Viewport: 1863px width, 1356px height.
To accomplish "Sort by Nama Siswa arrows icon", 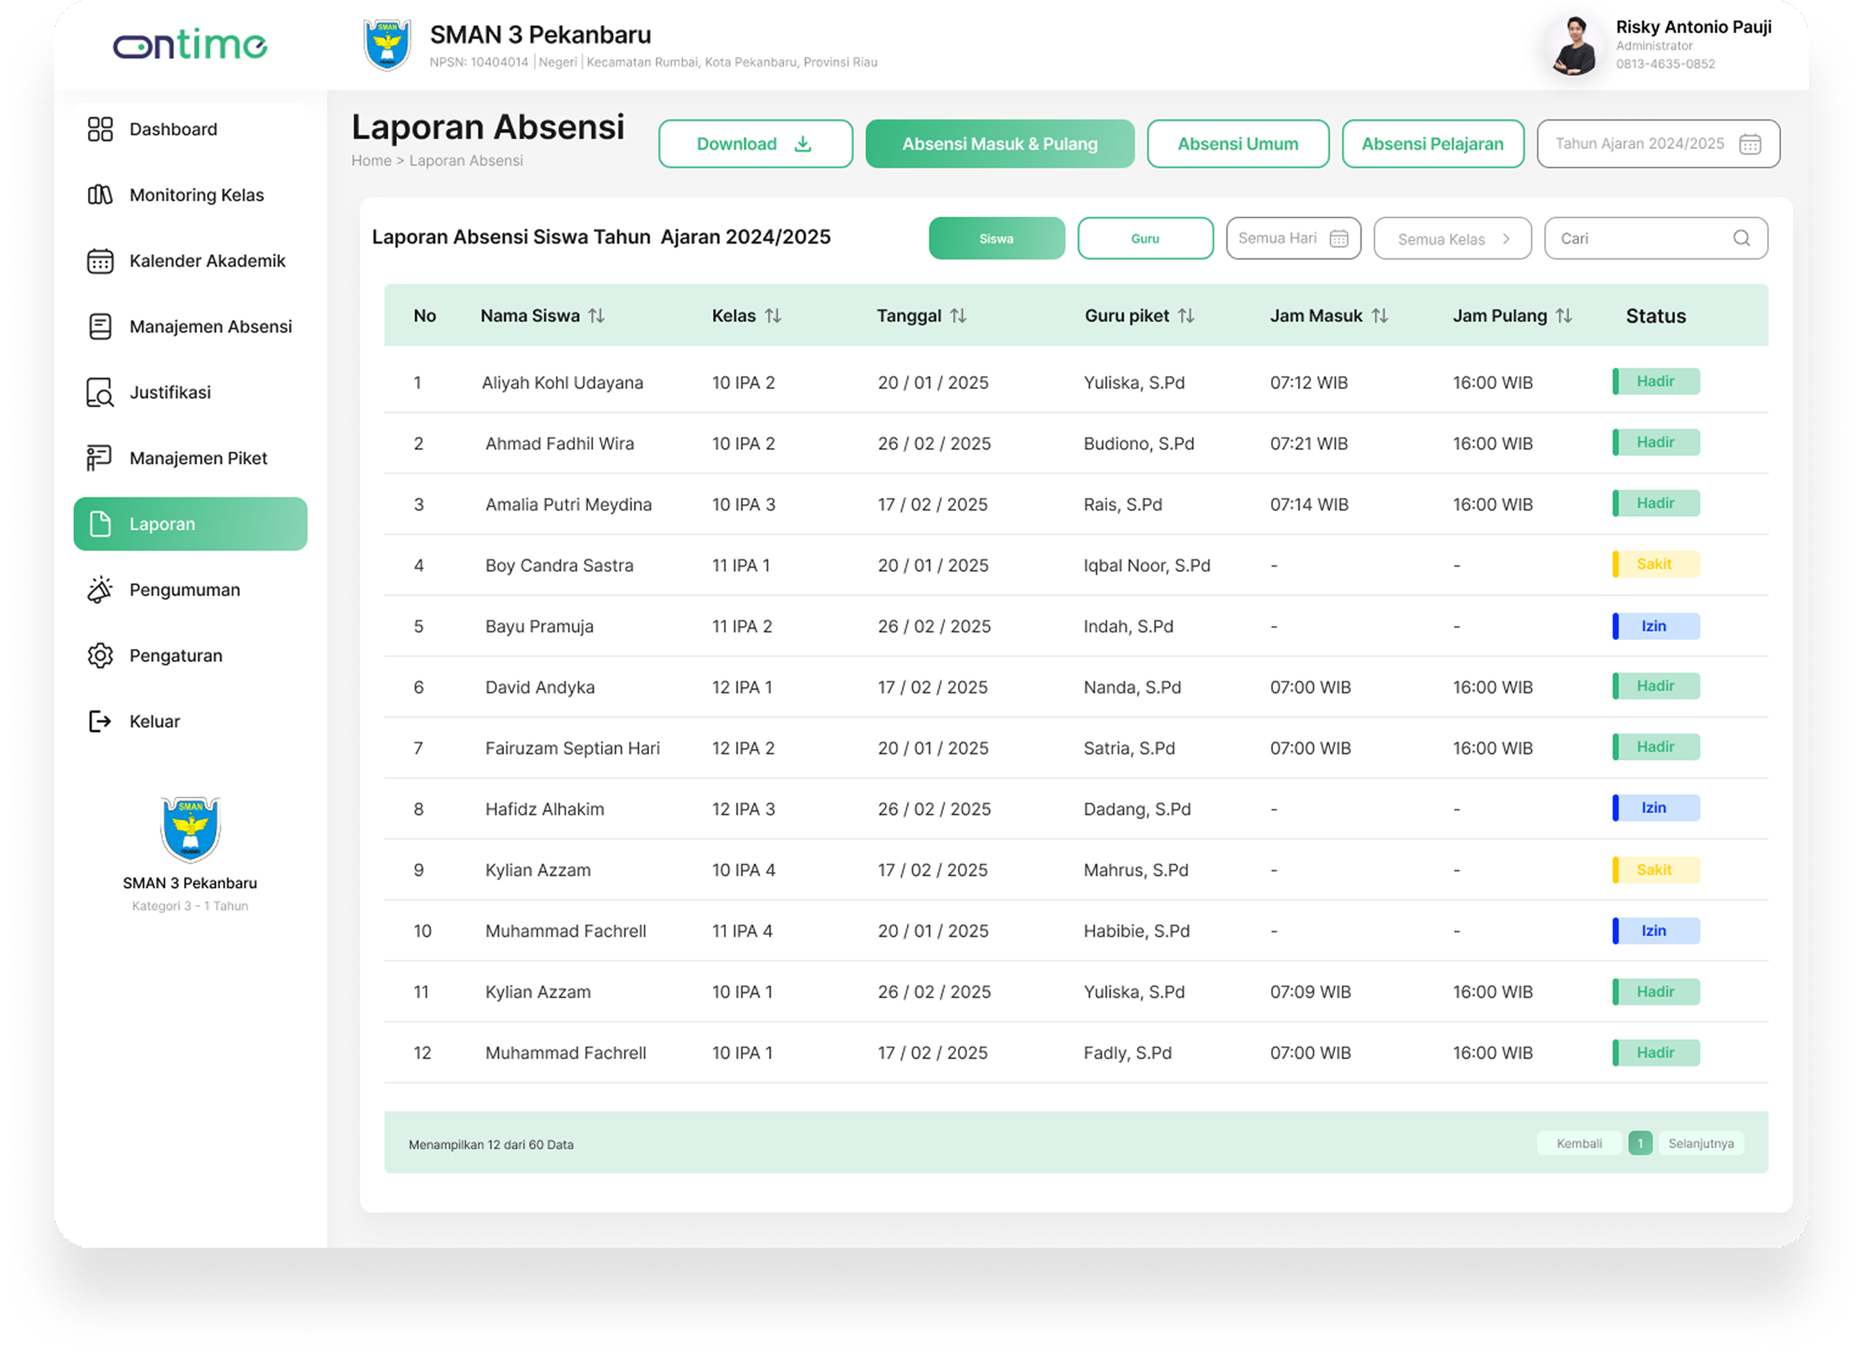I will pos(596,316).
